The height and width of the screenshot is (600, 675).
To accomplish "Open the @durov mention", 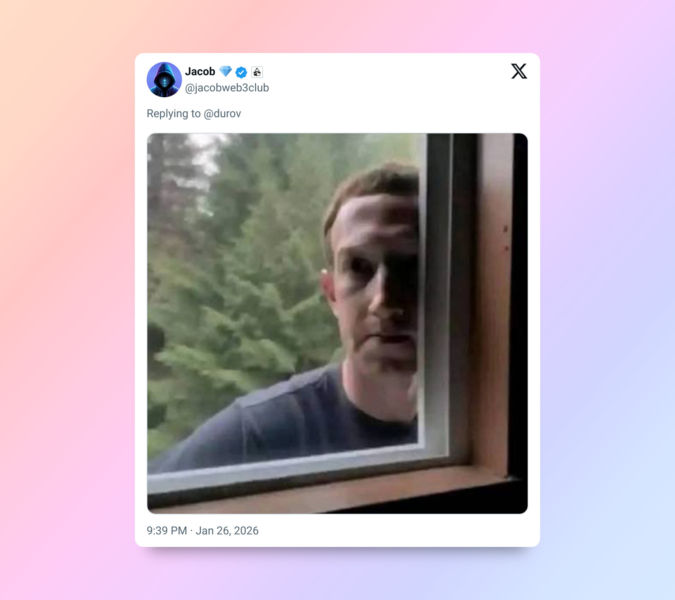I will (222, 114).
